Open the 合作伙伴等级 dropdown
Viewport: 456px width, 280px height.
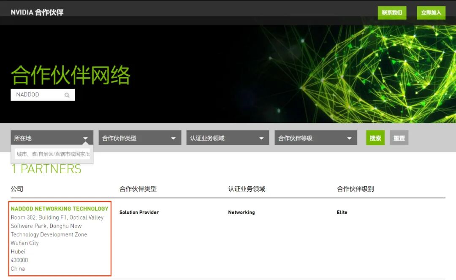click(x=315, y=138)
